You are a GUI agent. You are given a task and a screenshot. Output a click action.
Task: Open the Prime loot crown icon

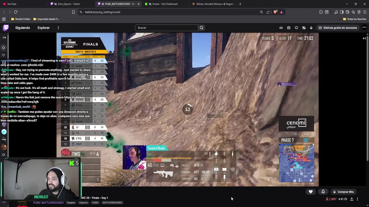[281, 28]
